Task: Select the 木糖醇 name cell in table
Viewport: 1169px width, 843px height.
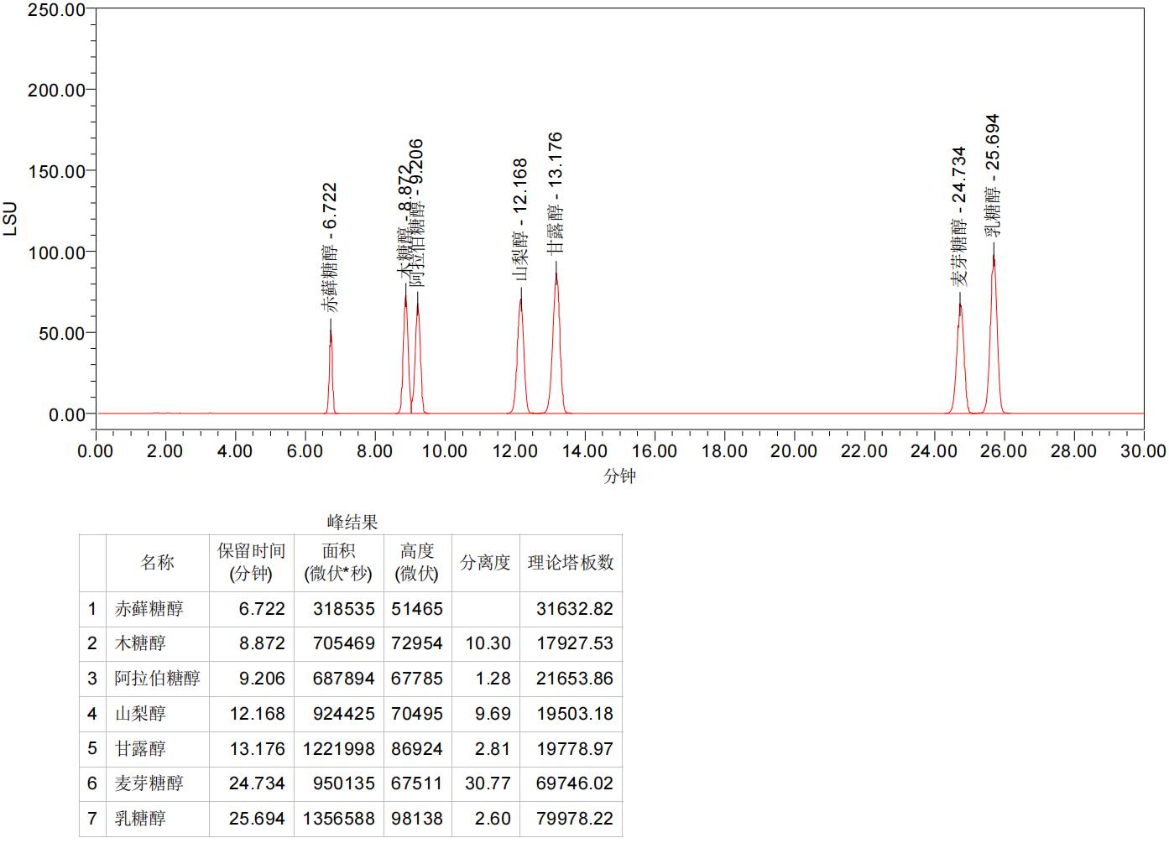Action: pyautogui.click(x=140, y=643)
